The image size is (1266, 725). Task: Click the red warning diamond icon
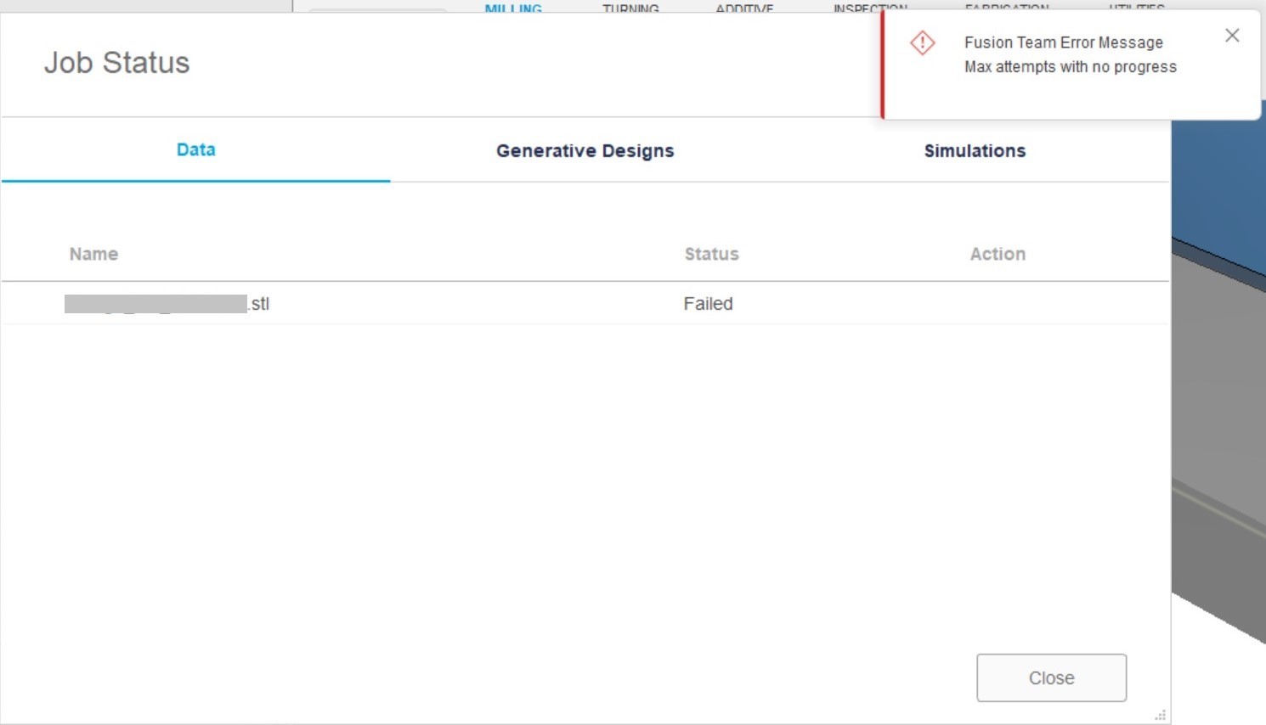click(x=921, y=42)
